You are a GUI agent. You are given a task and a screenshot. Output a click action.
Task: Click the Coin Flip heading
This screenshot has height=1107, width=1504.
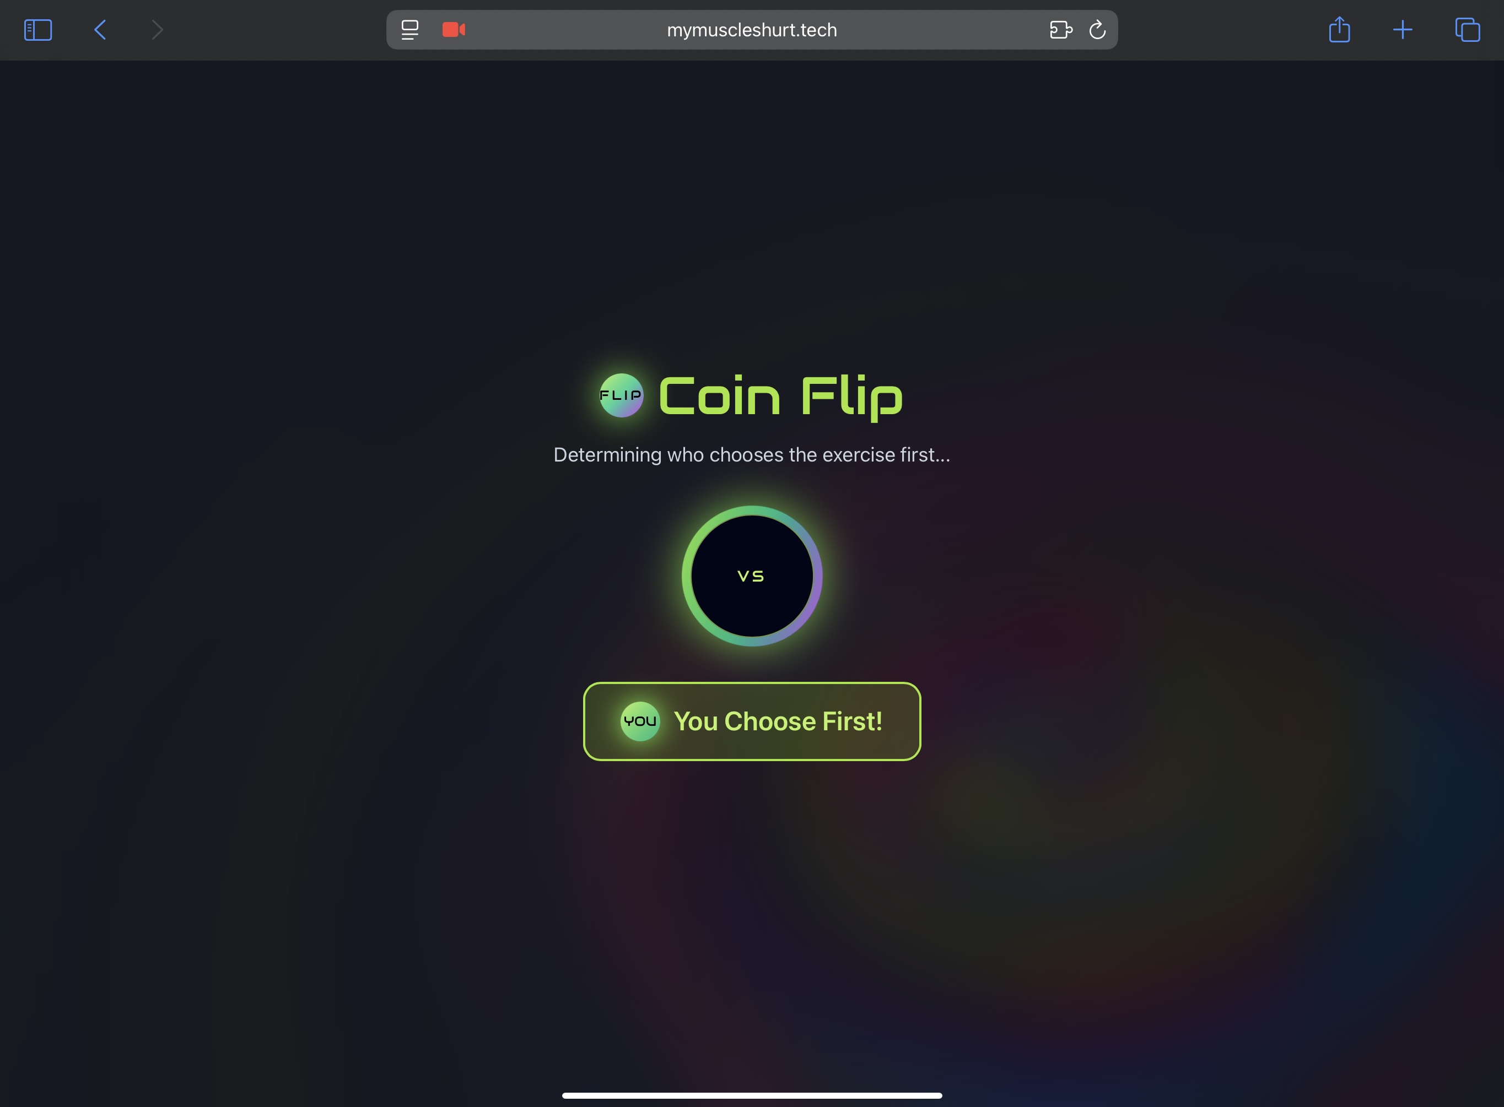click(x=780, y=397)
